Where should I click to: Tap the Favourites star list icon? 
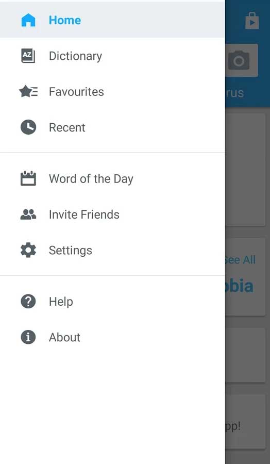(x=28, y=91)
